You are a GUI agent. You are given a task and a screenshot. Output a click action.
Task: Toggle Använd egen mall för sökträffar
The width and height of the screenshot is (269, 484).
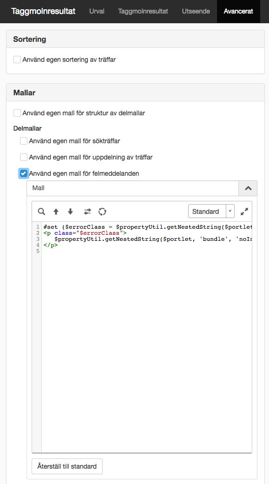coord(24,141)
